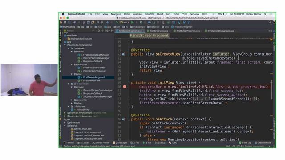Expand com.dk.mvpexample (androidTest) package

pos(65,113)
